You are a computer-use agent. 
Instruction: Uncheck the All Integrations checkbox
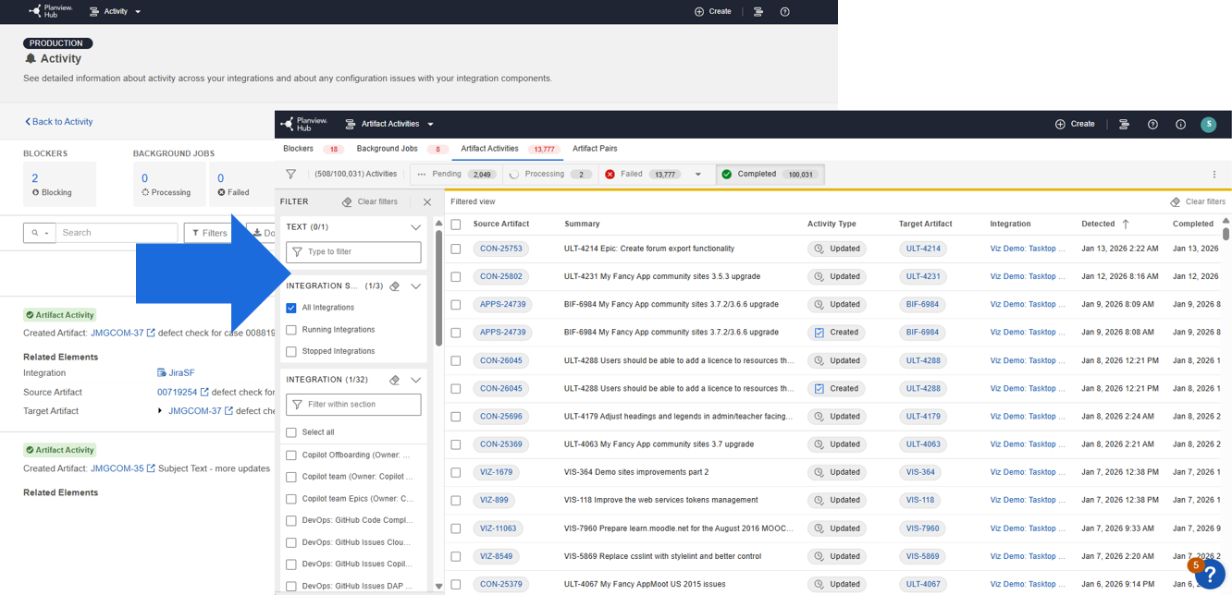[x=291, y=308]
